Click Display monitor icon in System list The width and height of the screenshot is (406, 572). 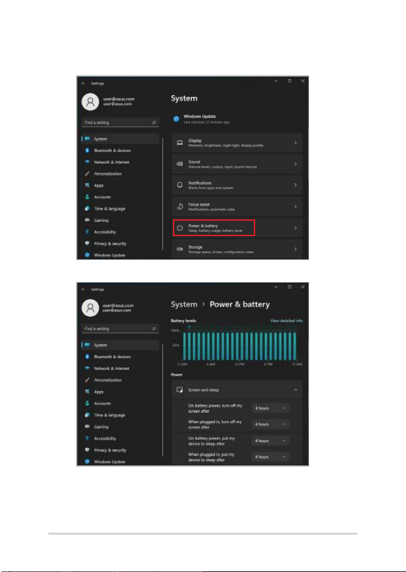point(180,143)
